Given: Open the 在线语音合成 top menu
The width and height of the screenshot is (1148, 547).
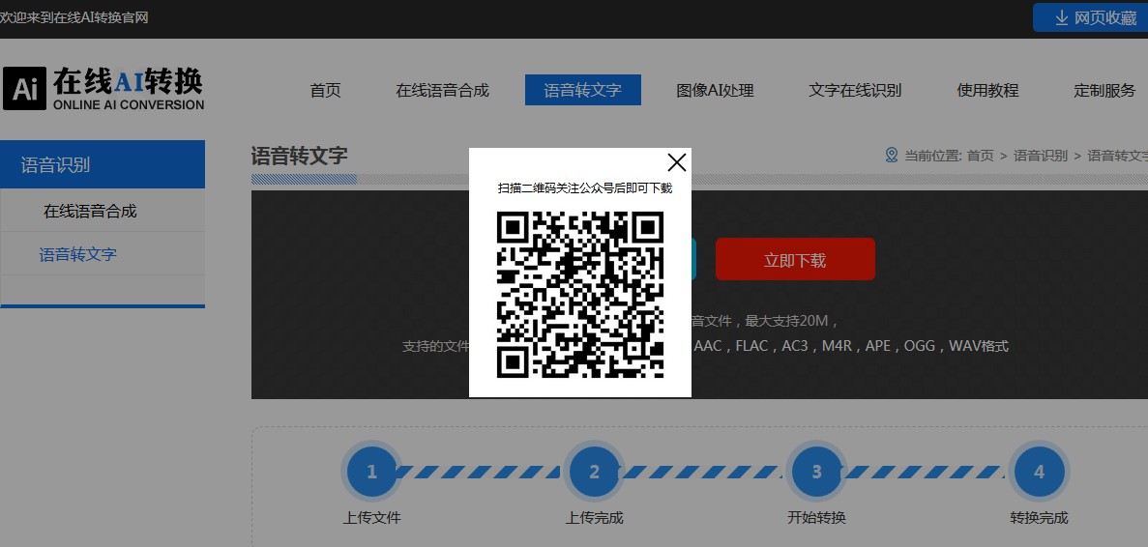Looking at the screenshot, I should 442,91.
